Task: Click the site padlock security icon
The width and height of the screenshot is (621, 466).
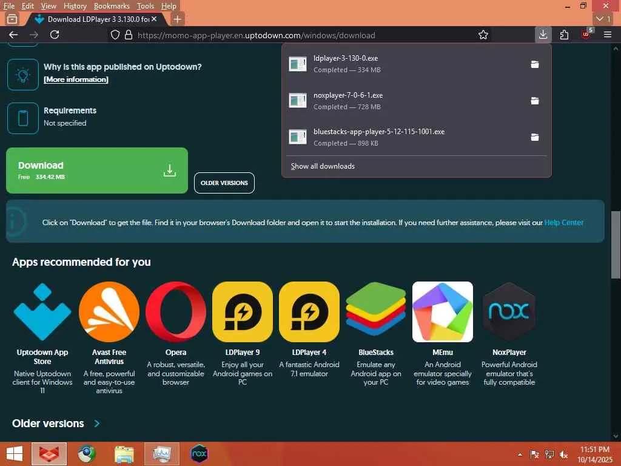Action: pos(129,35)
